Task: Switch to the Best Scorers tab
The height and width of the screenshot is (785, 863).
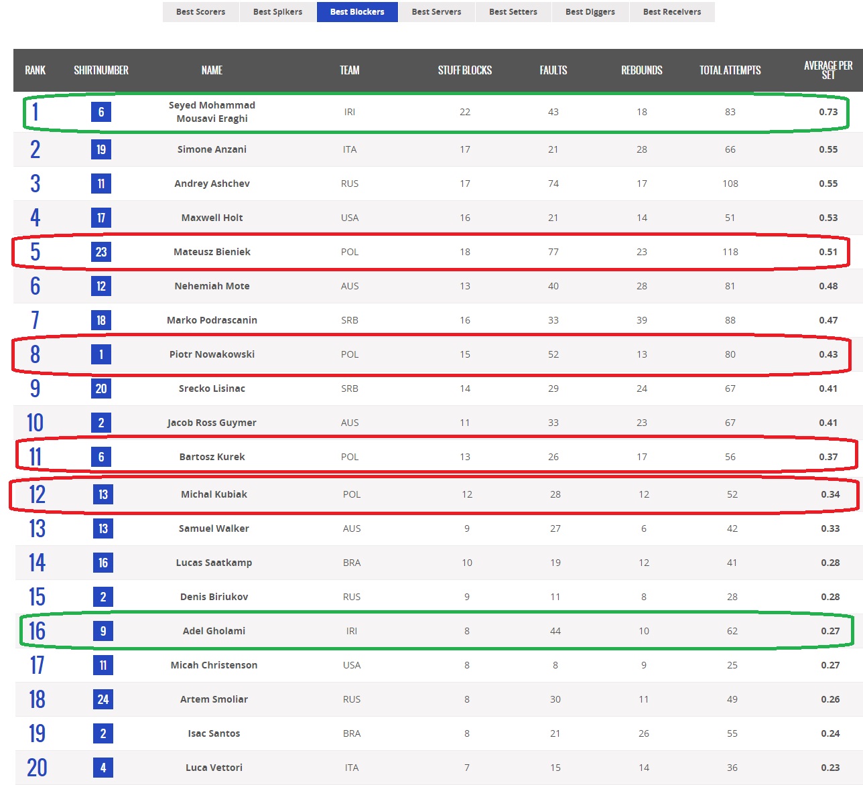Action: (200, 12)
